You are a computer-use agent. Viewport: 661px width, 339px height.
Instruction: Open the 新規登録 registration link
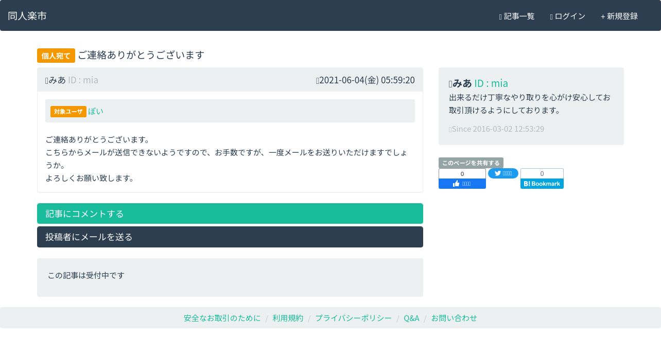(x=619, y=16)
